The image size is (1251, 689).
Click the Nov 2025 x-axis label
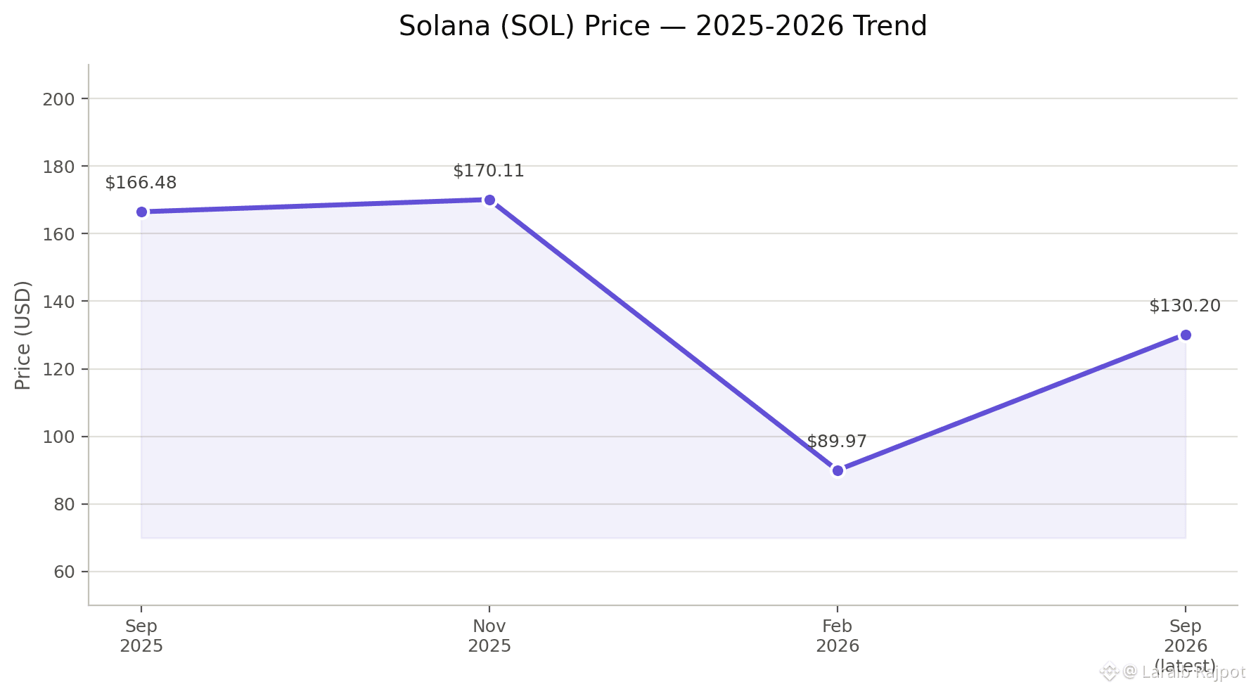coord(489,636)
